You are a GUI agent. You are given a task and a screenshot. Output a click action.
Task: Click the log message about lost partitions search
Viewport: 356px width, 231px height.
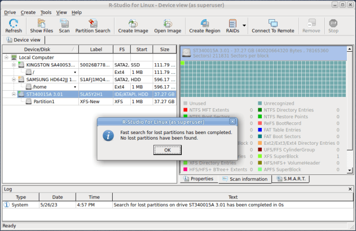(x=199, y=205)
